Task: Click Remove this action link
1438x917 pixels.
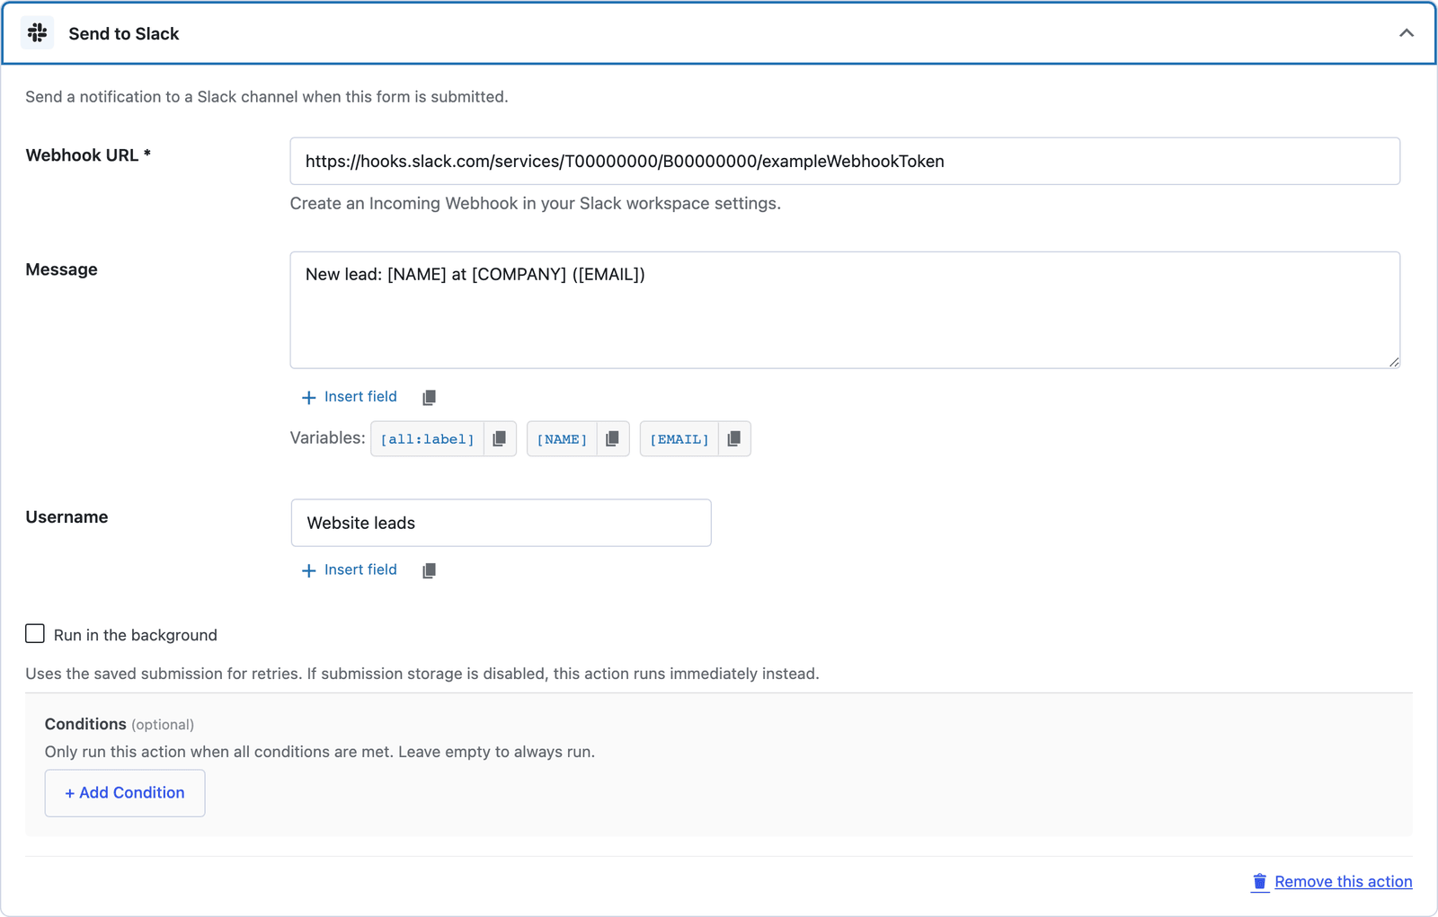Action: (x=1343, y=882)
